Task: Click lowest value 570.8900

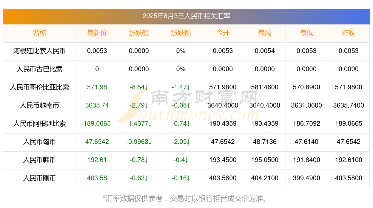Action: click(306, 87)
